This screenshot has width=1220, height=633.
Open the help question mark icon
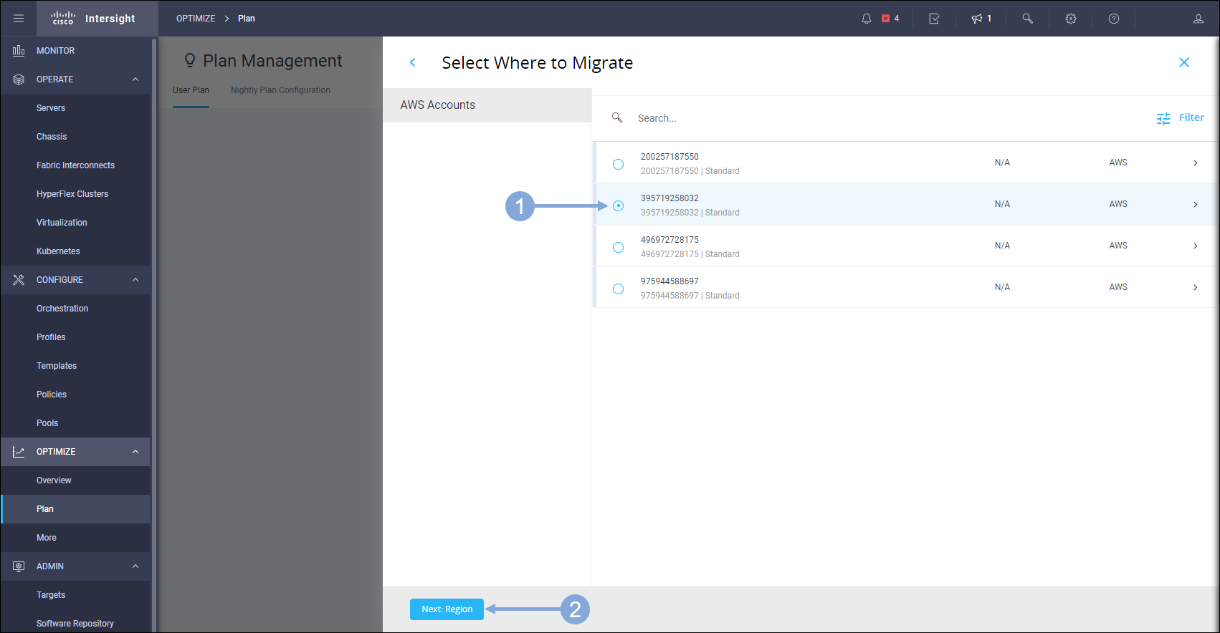point(1114,19)
